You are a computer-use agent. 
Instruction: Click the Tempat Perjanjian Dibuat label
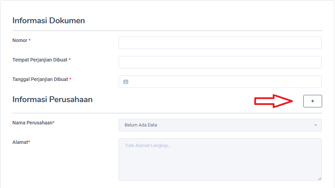click(40, 60)
